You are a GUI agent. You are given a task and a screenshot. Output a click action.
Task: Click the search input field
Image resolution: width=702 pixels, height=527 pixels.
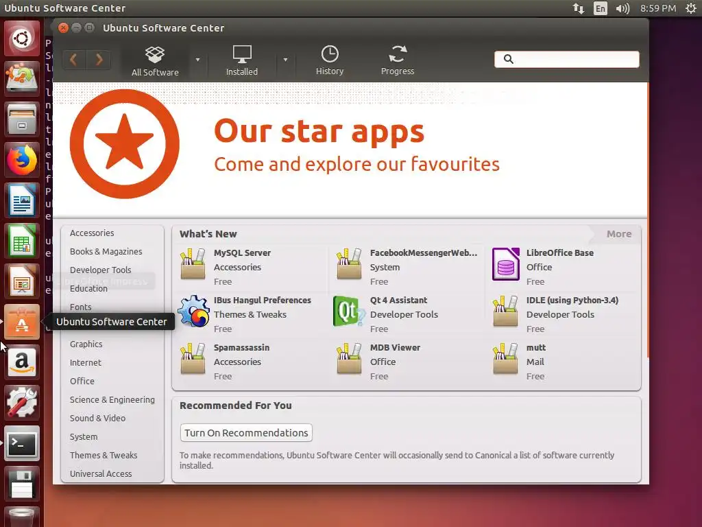[x=567, y=59]
